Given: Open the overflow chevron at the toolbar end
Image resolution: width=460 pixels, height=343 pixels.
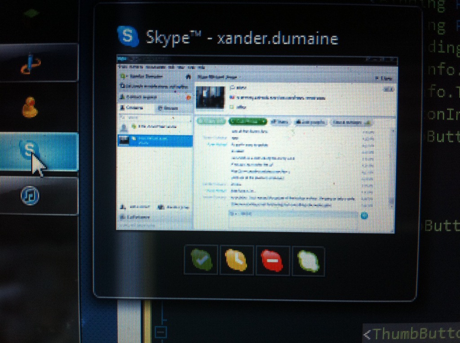Looking at the screenshot, I should pyautogui.click(x=367, y=122).
